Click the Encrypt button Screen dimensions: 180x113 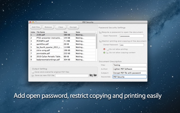(73, 27)
